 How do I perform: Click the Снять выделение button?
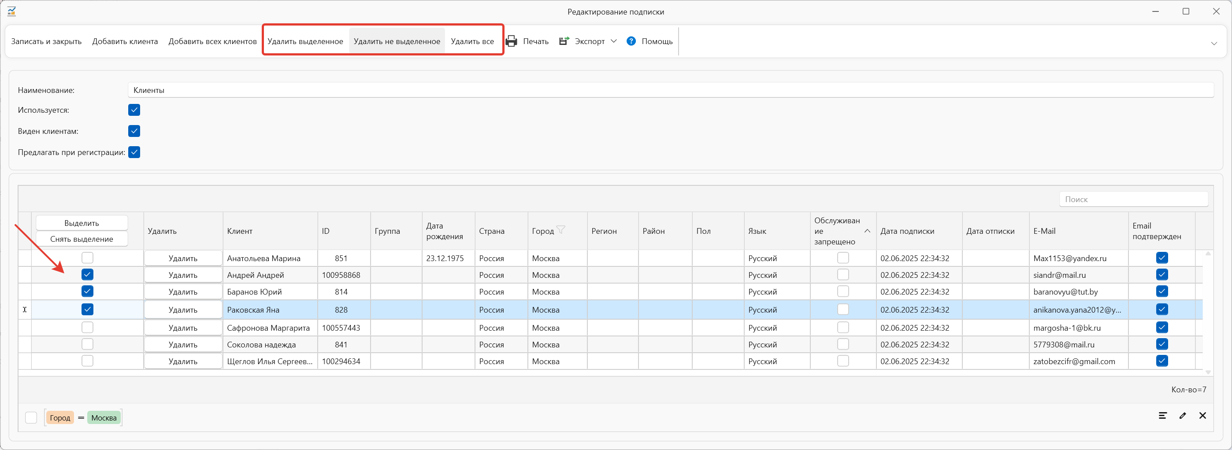82,239
